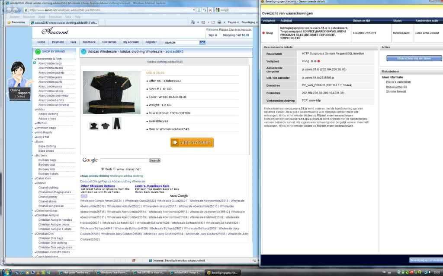Viewport: 443px width, 276px height.
Task: Open My Account in navigation bar
Action: coord(131,42)
